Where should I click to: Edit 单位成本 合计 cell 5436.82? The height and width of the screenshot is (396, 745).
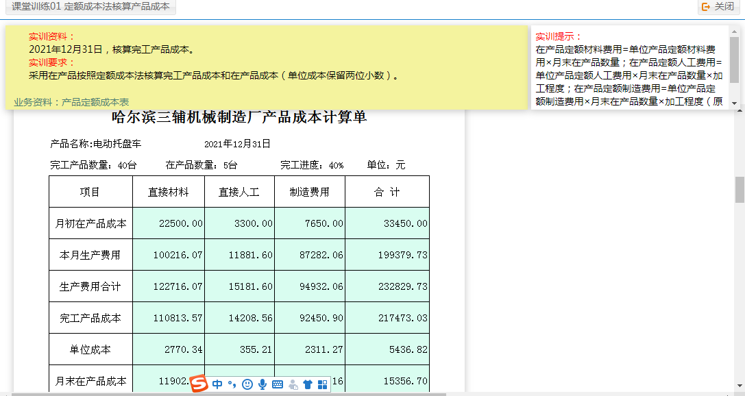click(x=387, y=349)
